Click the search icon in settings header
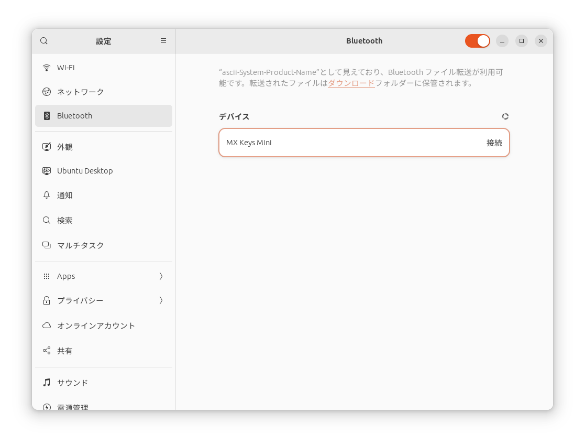Viewport: 585px width, 445px height. (x=44, y=41)
